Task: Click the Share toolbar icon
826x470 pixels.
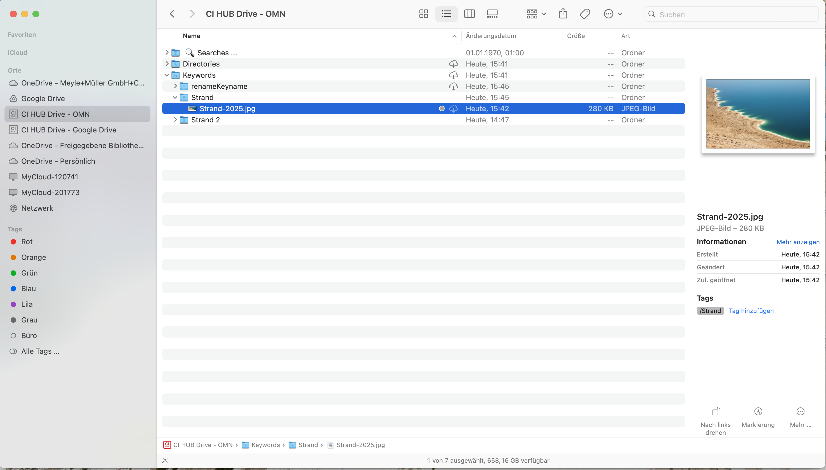Action: (x=563, y=14)
